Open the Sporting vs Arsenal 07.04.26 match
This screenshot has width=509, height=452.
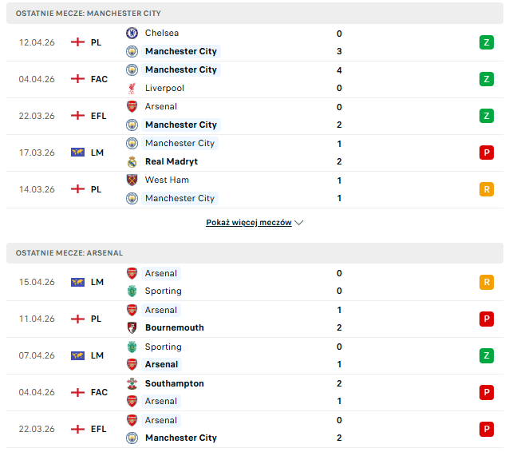click(x=255, y=355)
